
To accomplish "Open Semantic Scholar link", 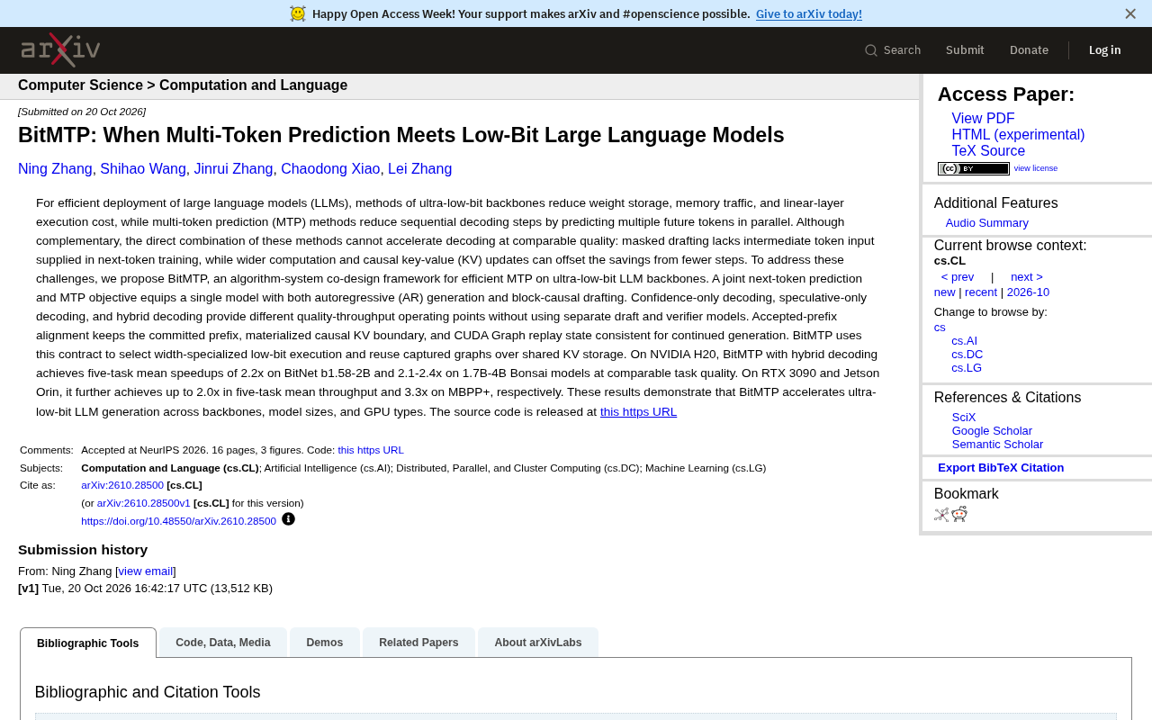I will [997, 445].
